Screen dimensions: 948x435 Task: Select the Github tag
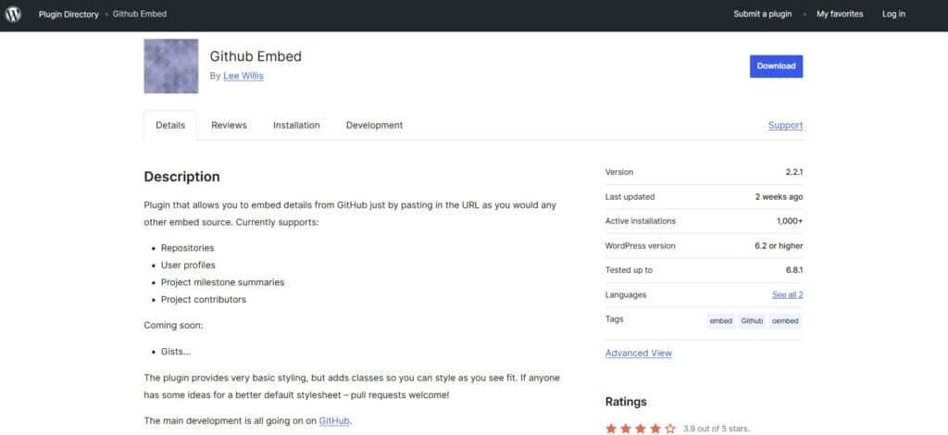pos(752,321)
